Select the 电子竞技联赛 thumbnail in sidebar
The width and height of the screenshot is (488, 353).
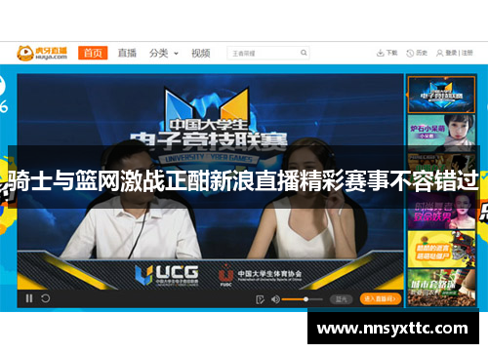click(441, 95)
